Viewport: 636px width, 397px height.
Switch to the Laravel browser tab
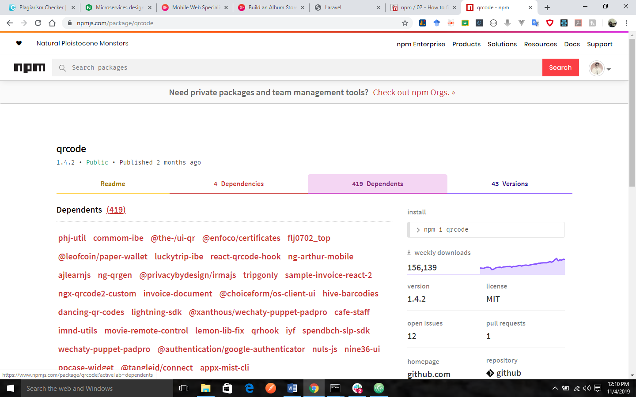(x=347, y=7)
